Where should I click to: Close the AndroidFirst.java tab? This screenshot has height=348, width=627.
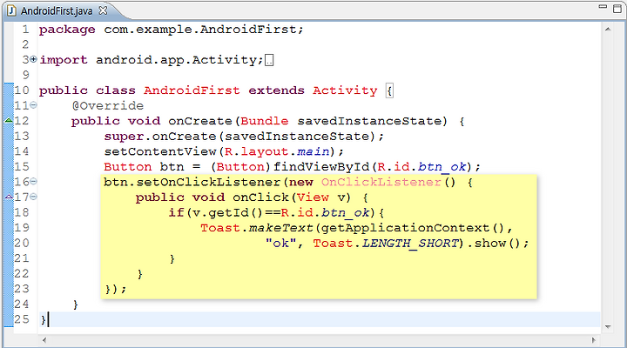(x=103, y=10)
